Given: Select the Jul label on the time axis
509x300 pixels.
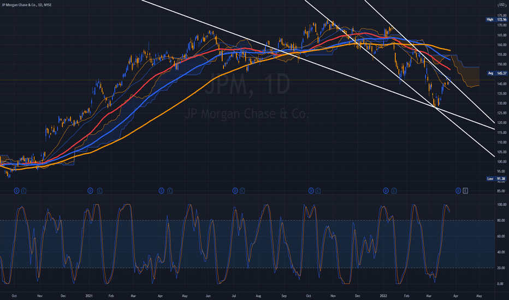Looking at the screenshot, I should [x=234, y=296].
